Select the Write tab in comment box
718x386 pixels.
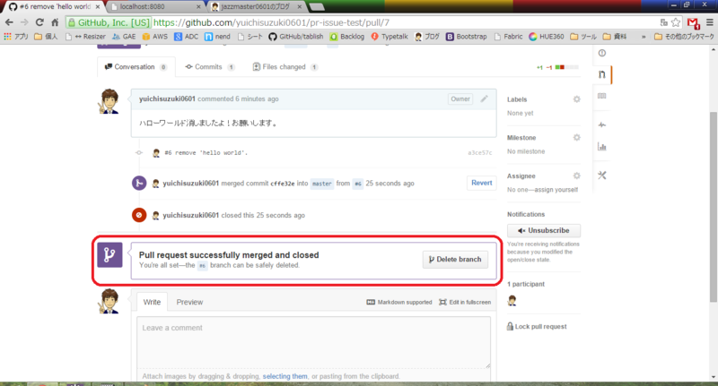coord(152,302)
